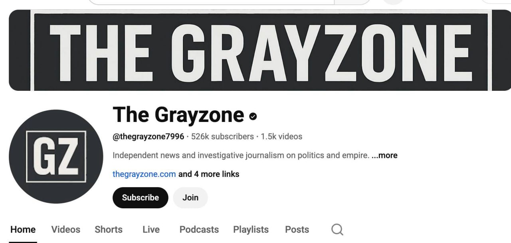This screenshot has width=511, height=243.
Task: Click the Join membership button
Action: click(x=190, y=198)
